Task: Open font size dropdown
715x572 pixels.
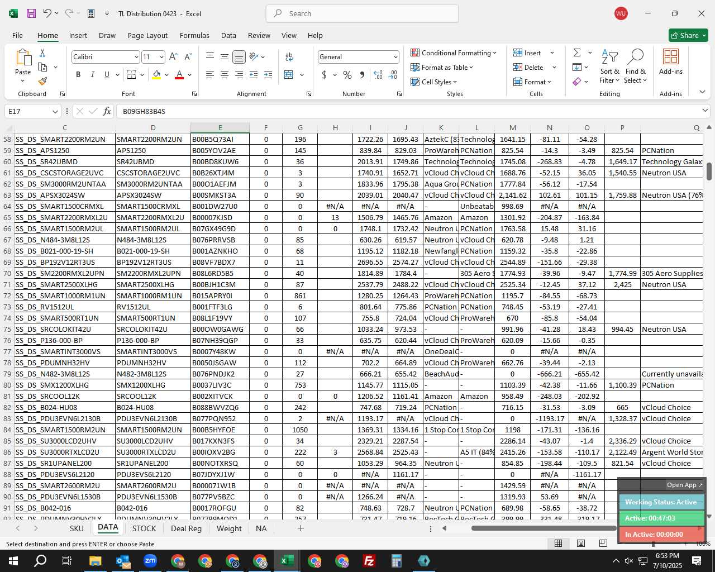Action: [x=161, y=57]
